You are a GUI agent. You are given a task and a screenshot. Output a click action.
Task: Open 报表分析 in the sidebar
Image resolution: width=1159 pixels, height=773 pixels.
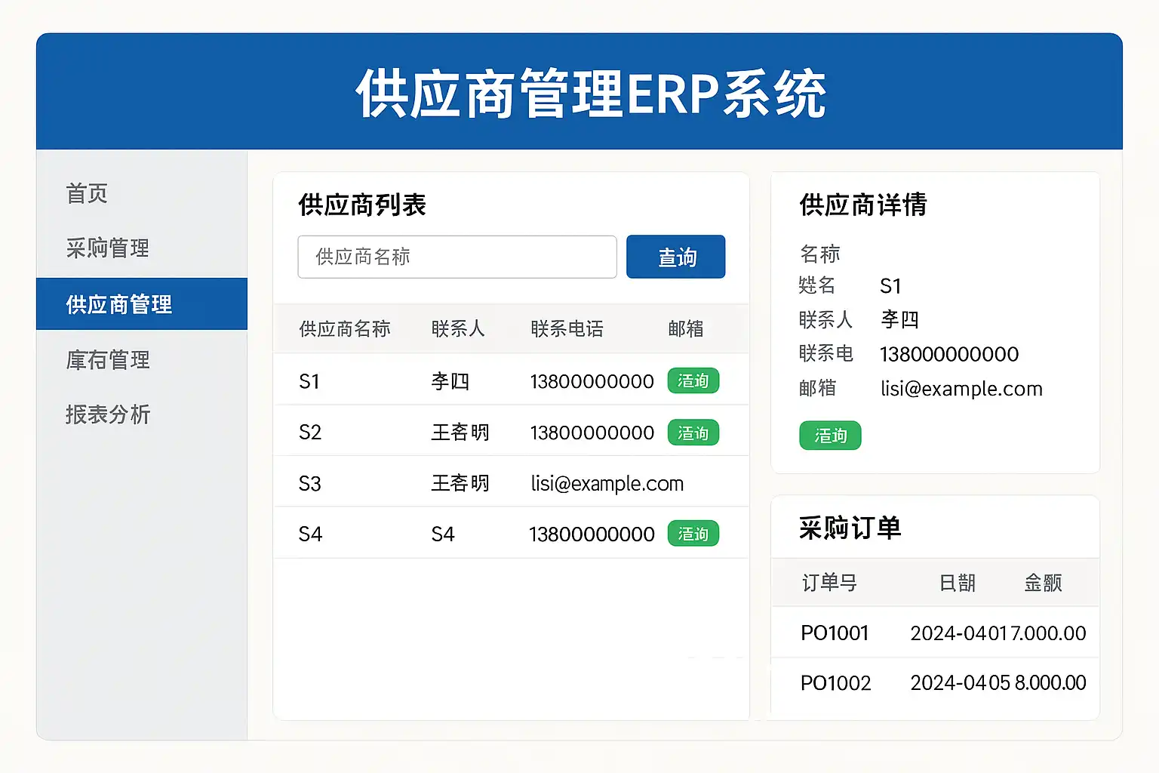tap(107, 414)
